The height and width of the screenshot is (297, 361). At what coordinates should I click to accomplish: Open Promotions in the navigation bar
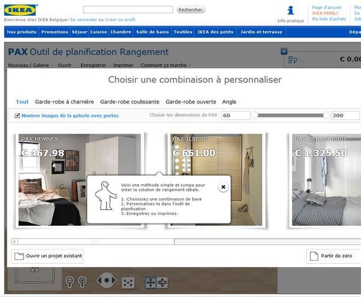pyautogui.click(x=55, y=32)
